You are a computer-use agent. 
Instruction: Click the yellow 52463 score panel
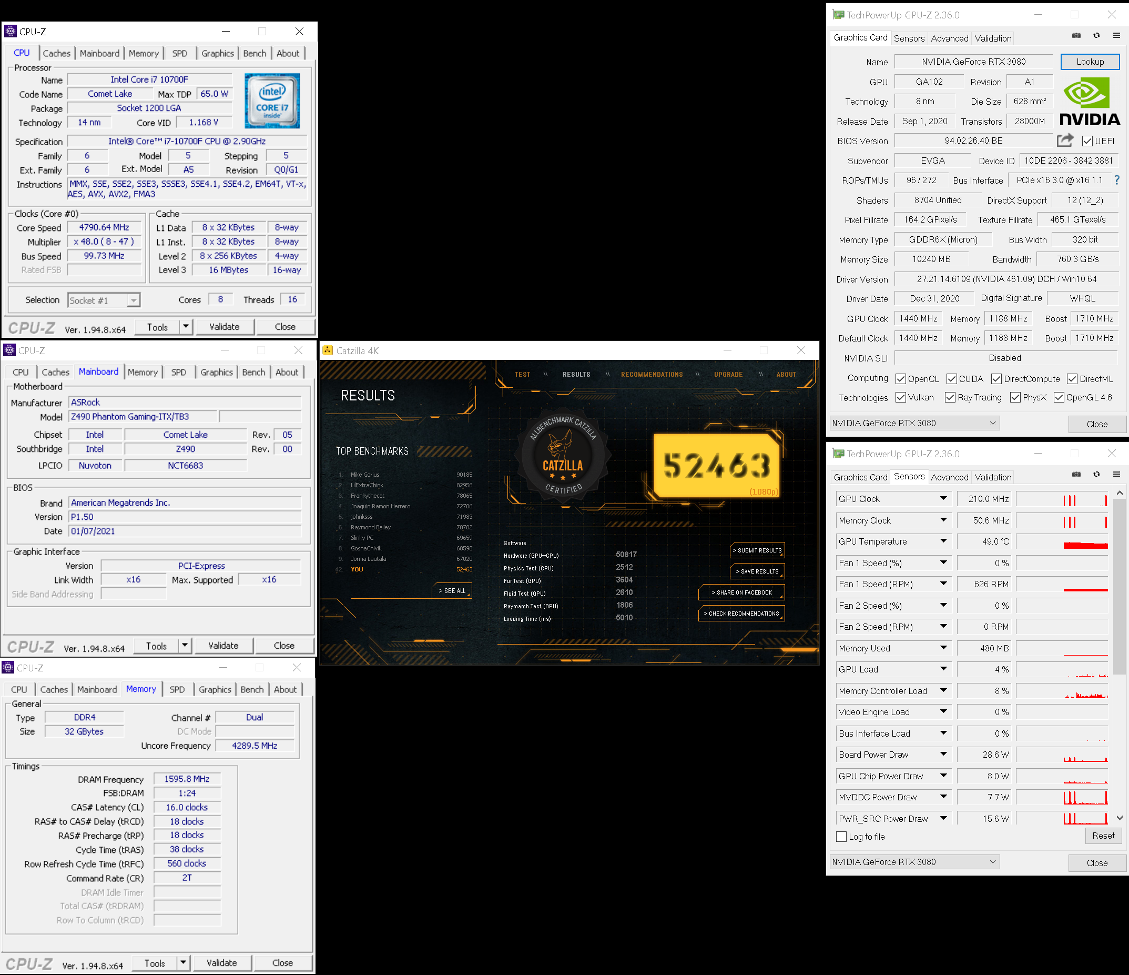coord(717,465)
